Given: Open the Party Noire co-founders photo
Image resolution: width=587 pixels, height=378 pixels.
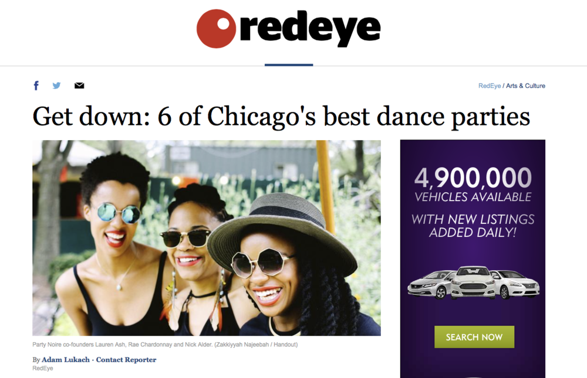Looking at the screenshot, I should click(207, 238).
